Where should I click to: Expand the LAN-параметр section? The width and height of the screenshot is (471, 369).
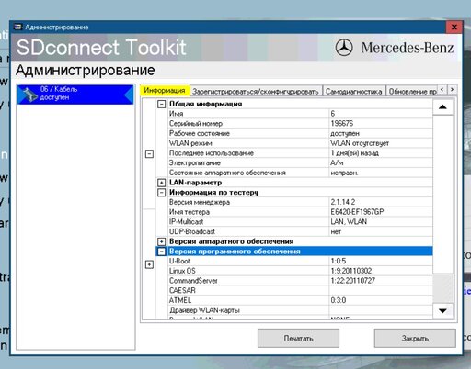click(x=161, y=183)
